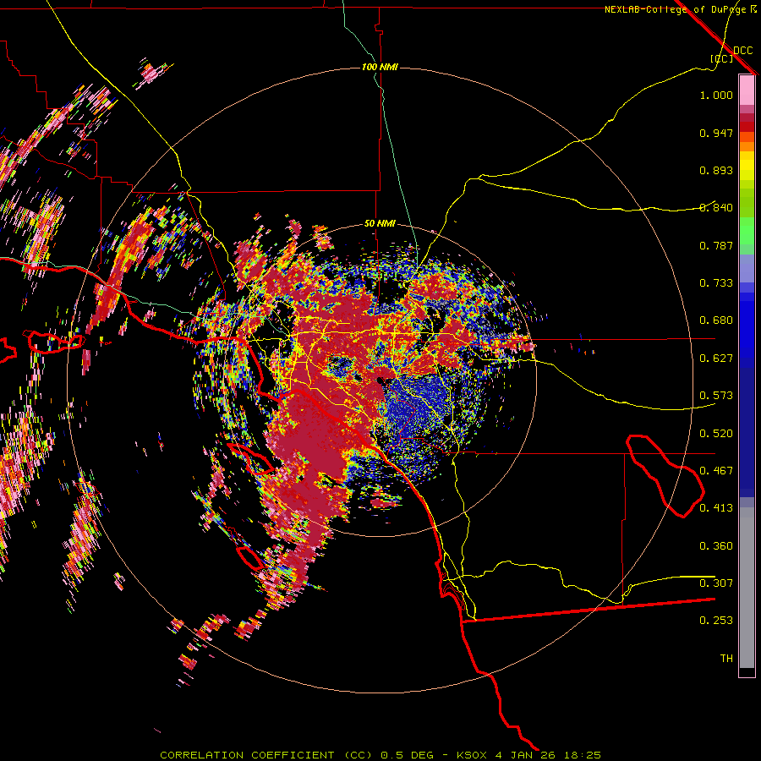Viewport: 761px width, 761px height.
Task: Click the 0.413 color scale value
Action: click(716, 508)
